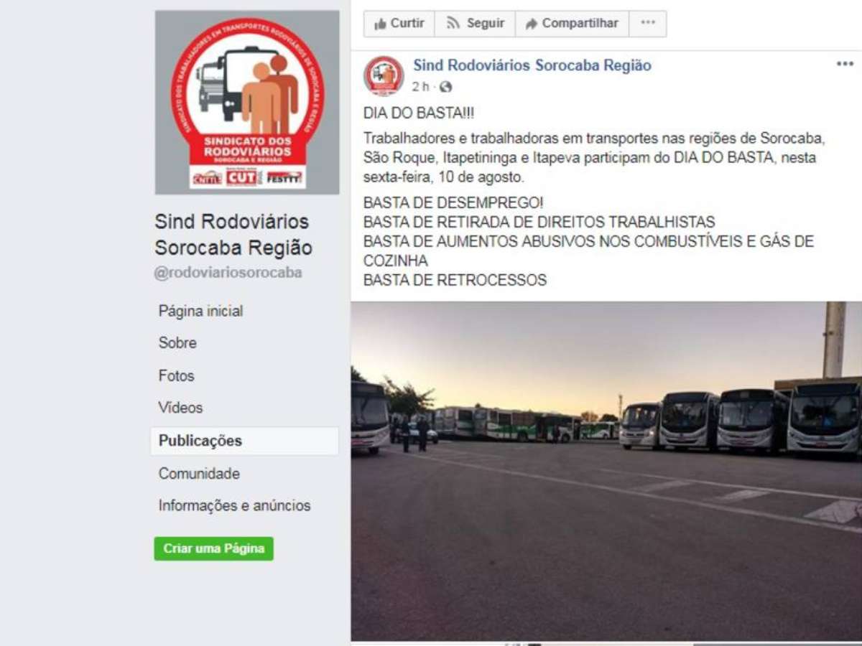Viewport: 862px width, 646px height.
Task: Click the public globe icon near timestamp
Action: coord(446,87)
